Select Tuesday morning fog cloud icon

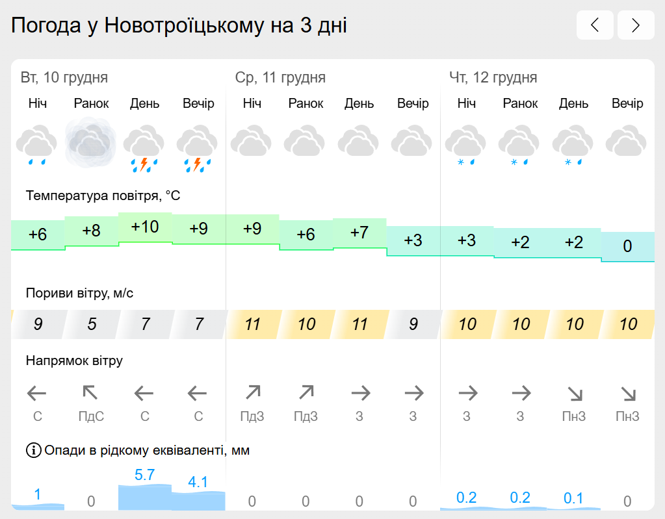(90, 143)
